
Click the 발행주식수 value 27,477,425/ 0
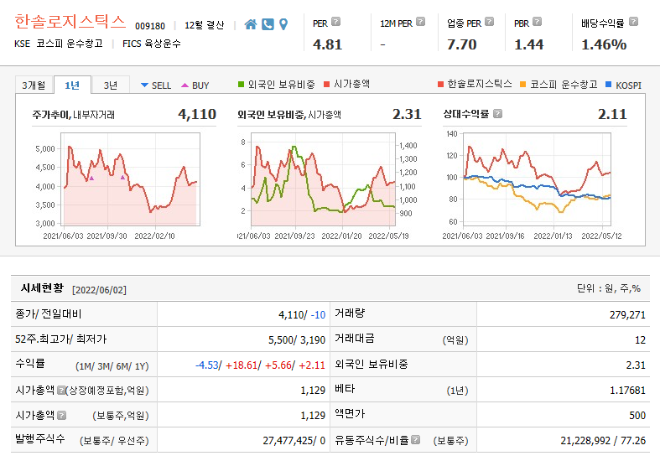pos(294,440)
